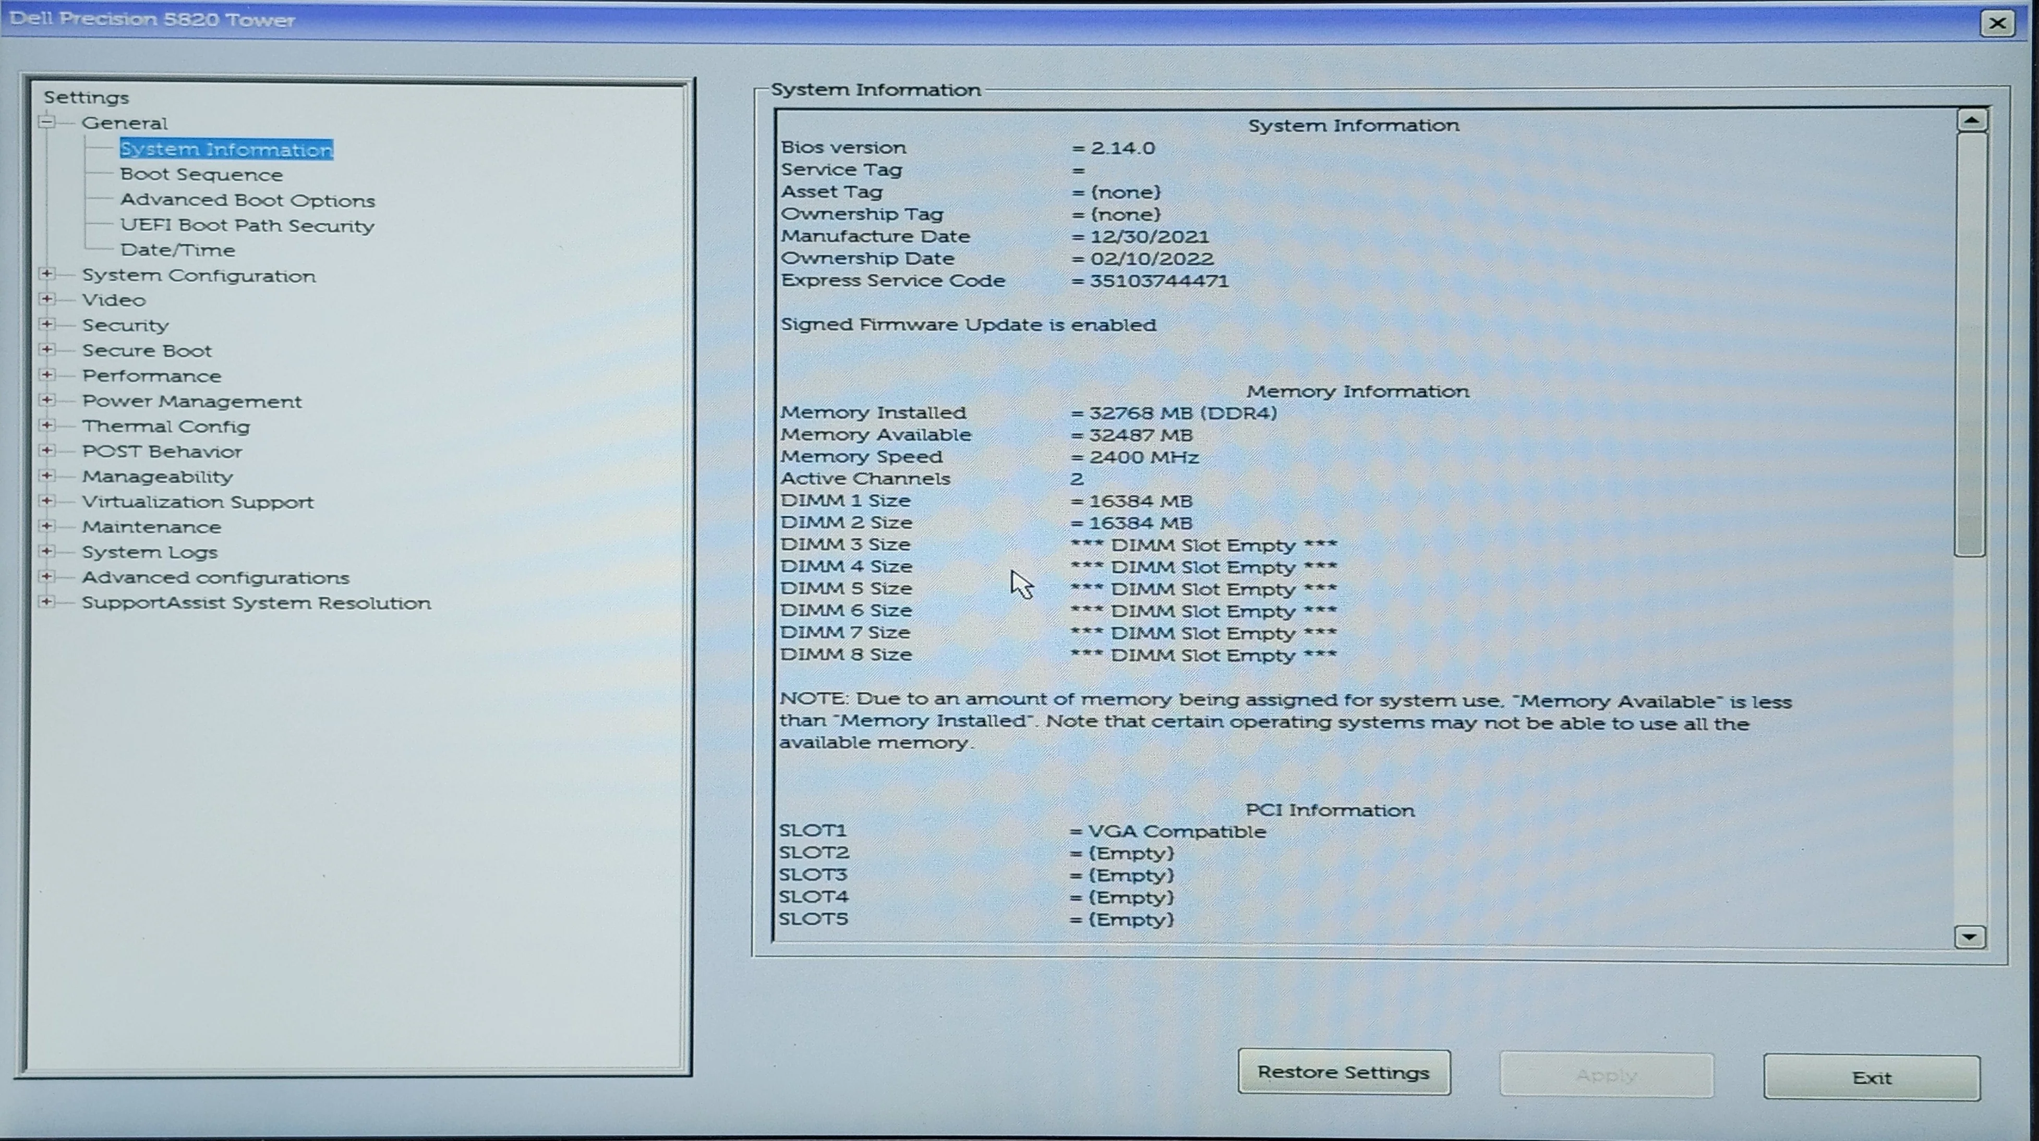
Task: Expand the Manageability node
Action: coord(47,476)
